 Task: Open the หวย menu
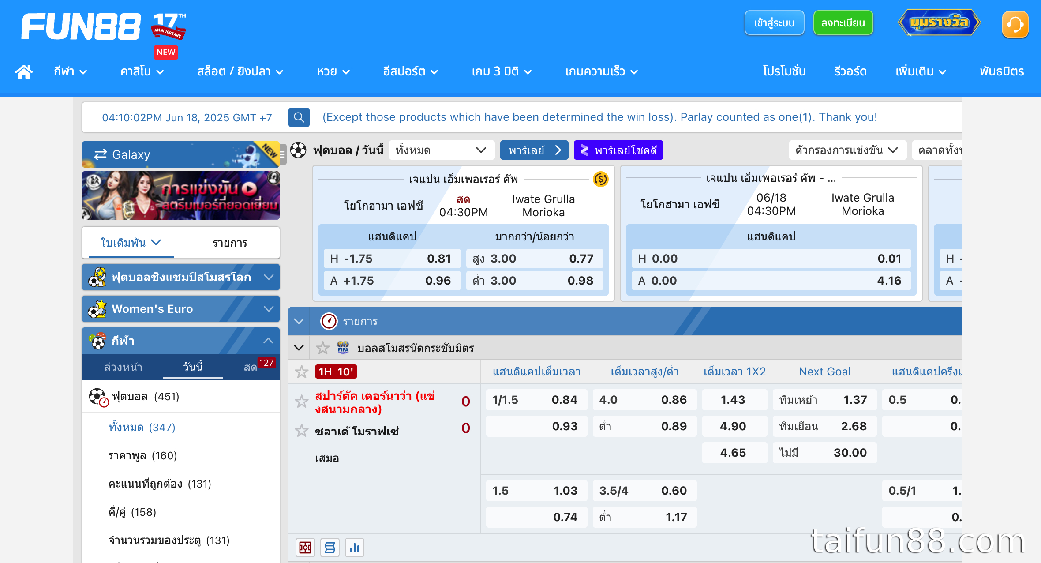(333, 71)
